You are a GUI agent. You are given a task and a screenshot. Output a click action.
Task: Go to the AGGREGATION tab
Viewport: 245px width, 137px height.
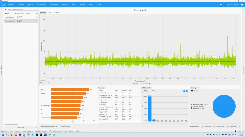[x=54, y=5]
